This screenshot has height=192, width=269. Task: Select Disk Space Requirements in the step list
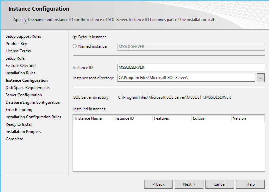click(28, 88)
